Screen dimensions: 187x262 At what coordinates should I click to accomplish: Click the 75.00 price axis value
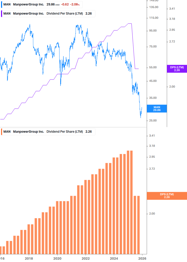click(x=153, y=47)
